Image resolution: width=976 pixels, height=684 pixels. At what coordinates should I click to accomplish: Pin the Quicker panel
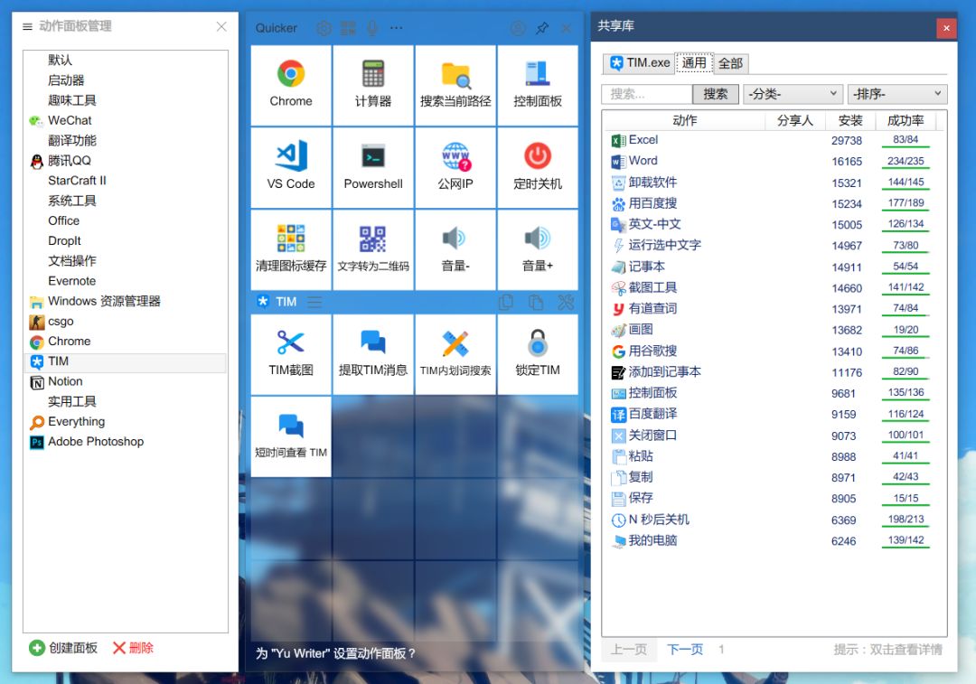[x=542, y=28]
